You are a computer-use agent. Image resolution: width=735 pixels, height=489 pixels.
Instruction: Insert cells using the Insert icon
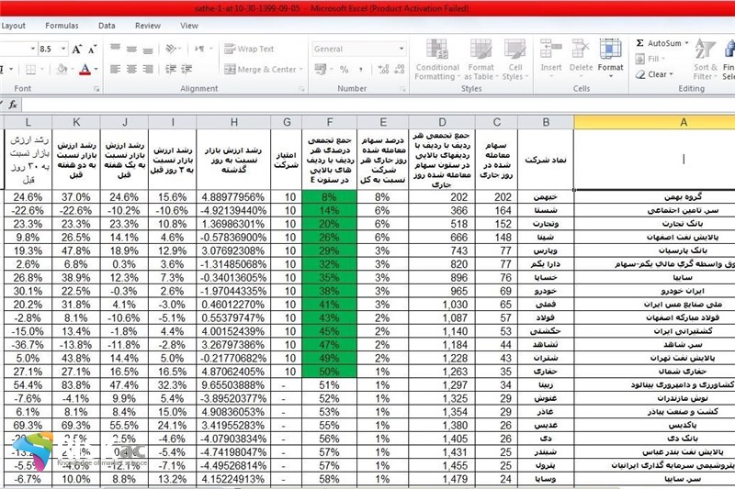pyautogui.click(x=550, y=58)
